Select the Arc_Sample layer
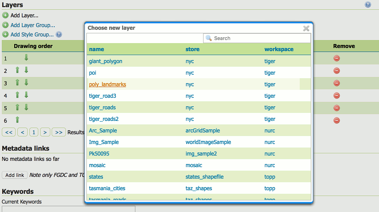This screenshot has height=212, width=379. click(x=103, y=131)
